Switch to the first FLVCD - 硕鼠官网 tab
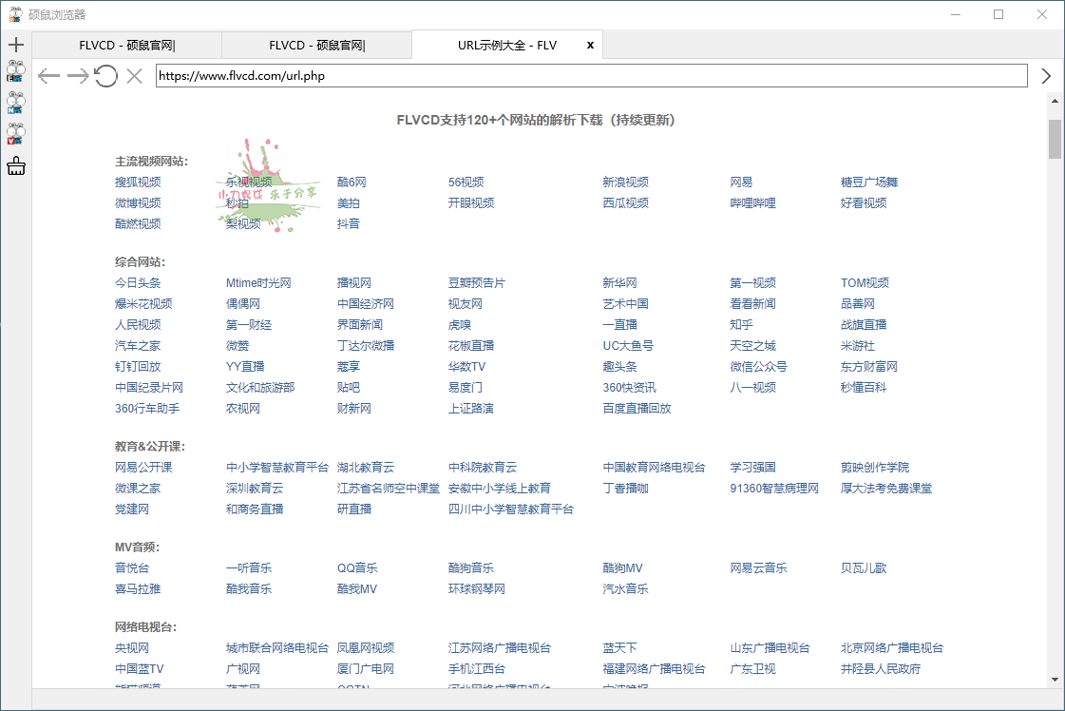1065x711 pixels. [x=126, y=45]
